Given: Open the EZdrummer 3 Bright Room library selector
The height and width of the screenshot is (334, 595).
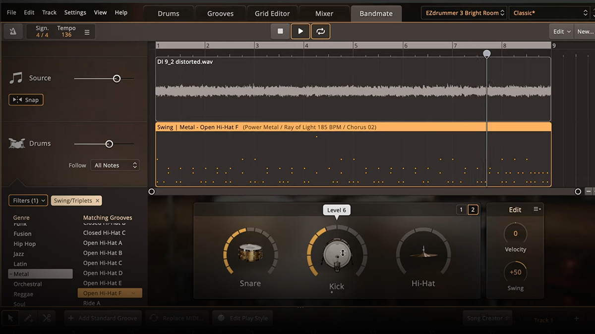Looking at the screenshot, I should 464,13.
